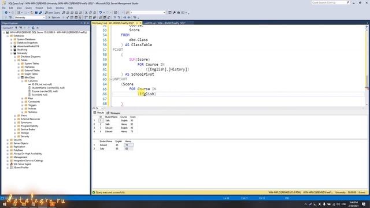Click the Windows Start button
Viewport: 370px width, 208px height.
[x=4, y=204]
